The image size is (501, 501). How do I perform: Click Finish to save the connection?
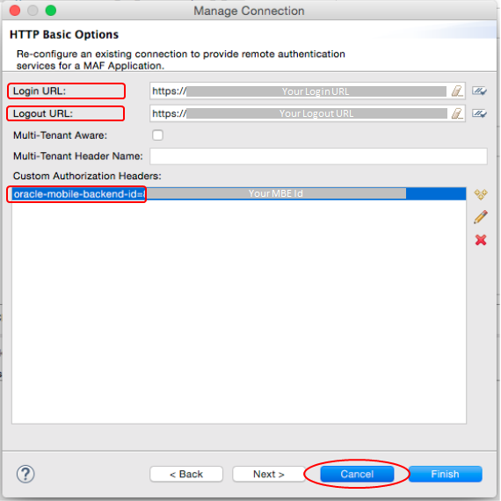pos(445,474)
